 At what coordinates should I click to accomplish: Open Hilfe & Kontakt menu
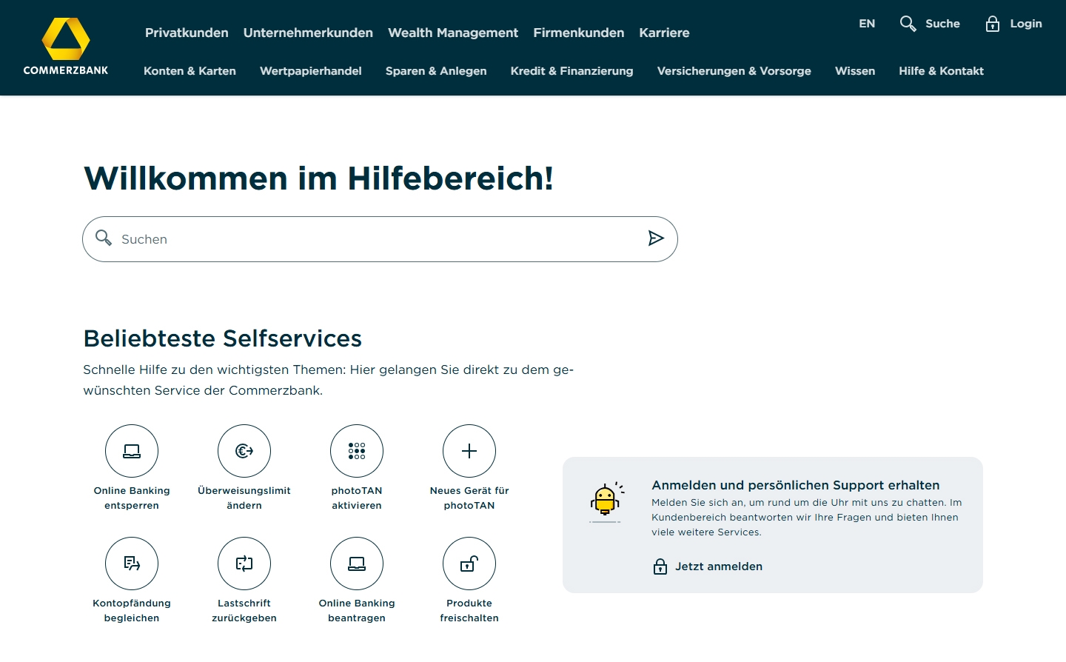coord(941,71)
